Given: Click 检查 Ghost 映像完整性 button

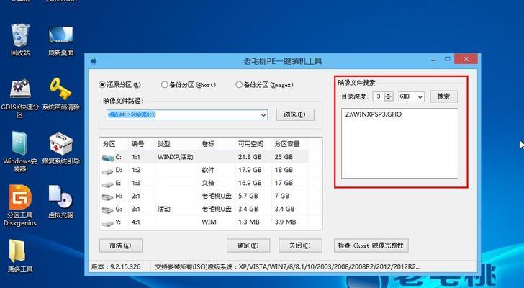Looking at the screenshot, I should [371, 246].
